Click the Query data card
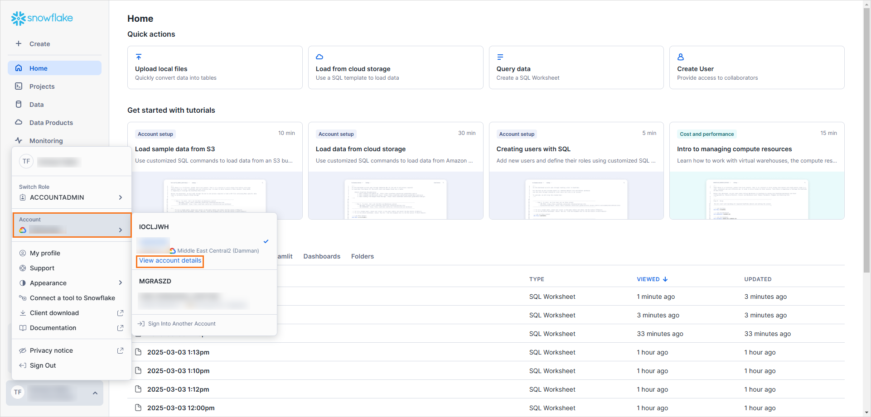This screenshot has width=871, height=417. pos(576,67)
